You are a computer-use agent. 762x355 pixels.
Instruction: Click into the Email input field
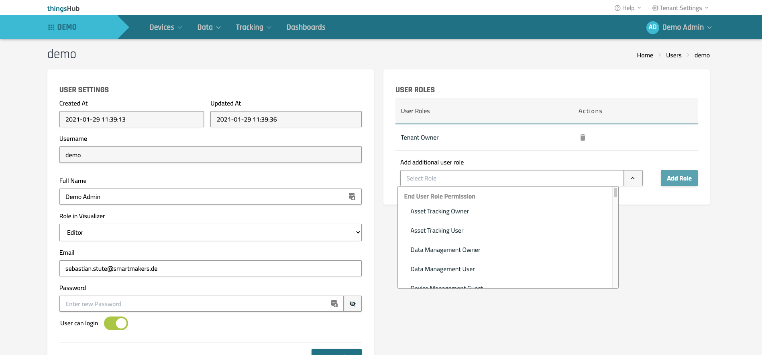[210, 268]
